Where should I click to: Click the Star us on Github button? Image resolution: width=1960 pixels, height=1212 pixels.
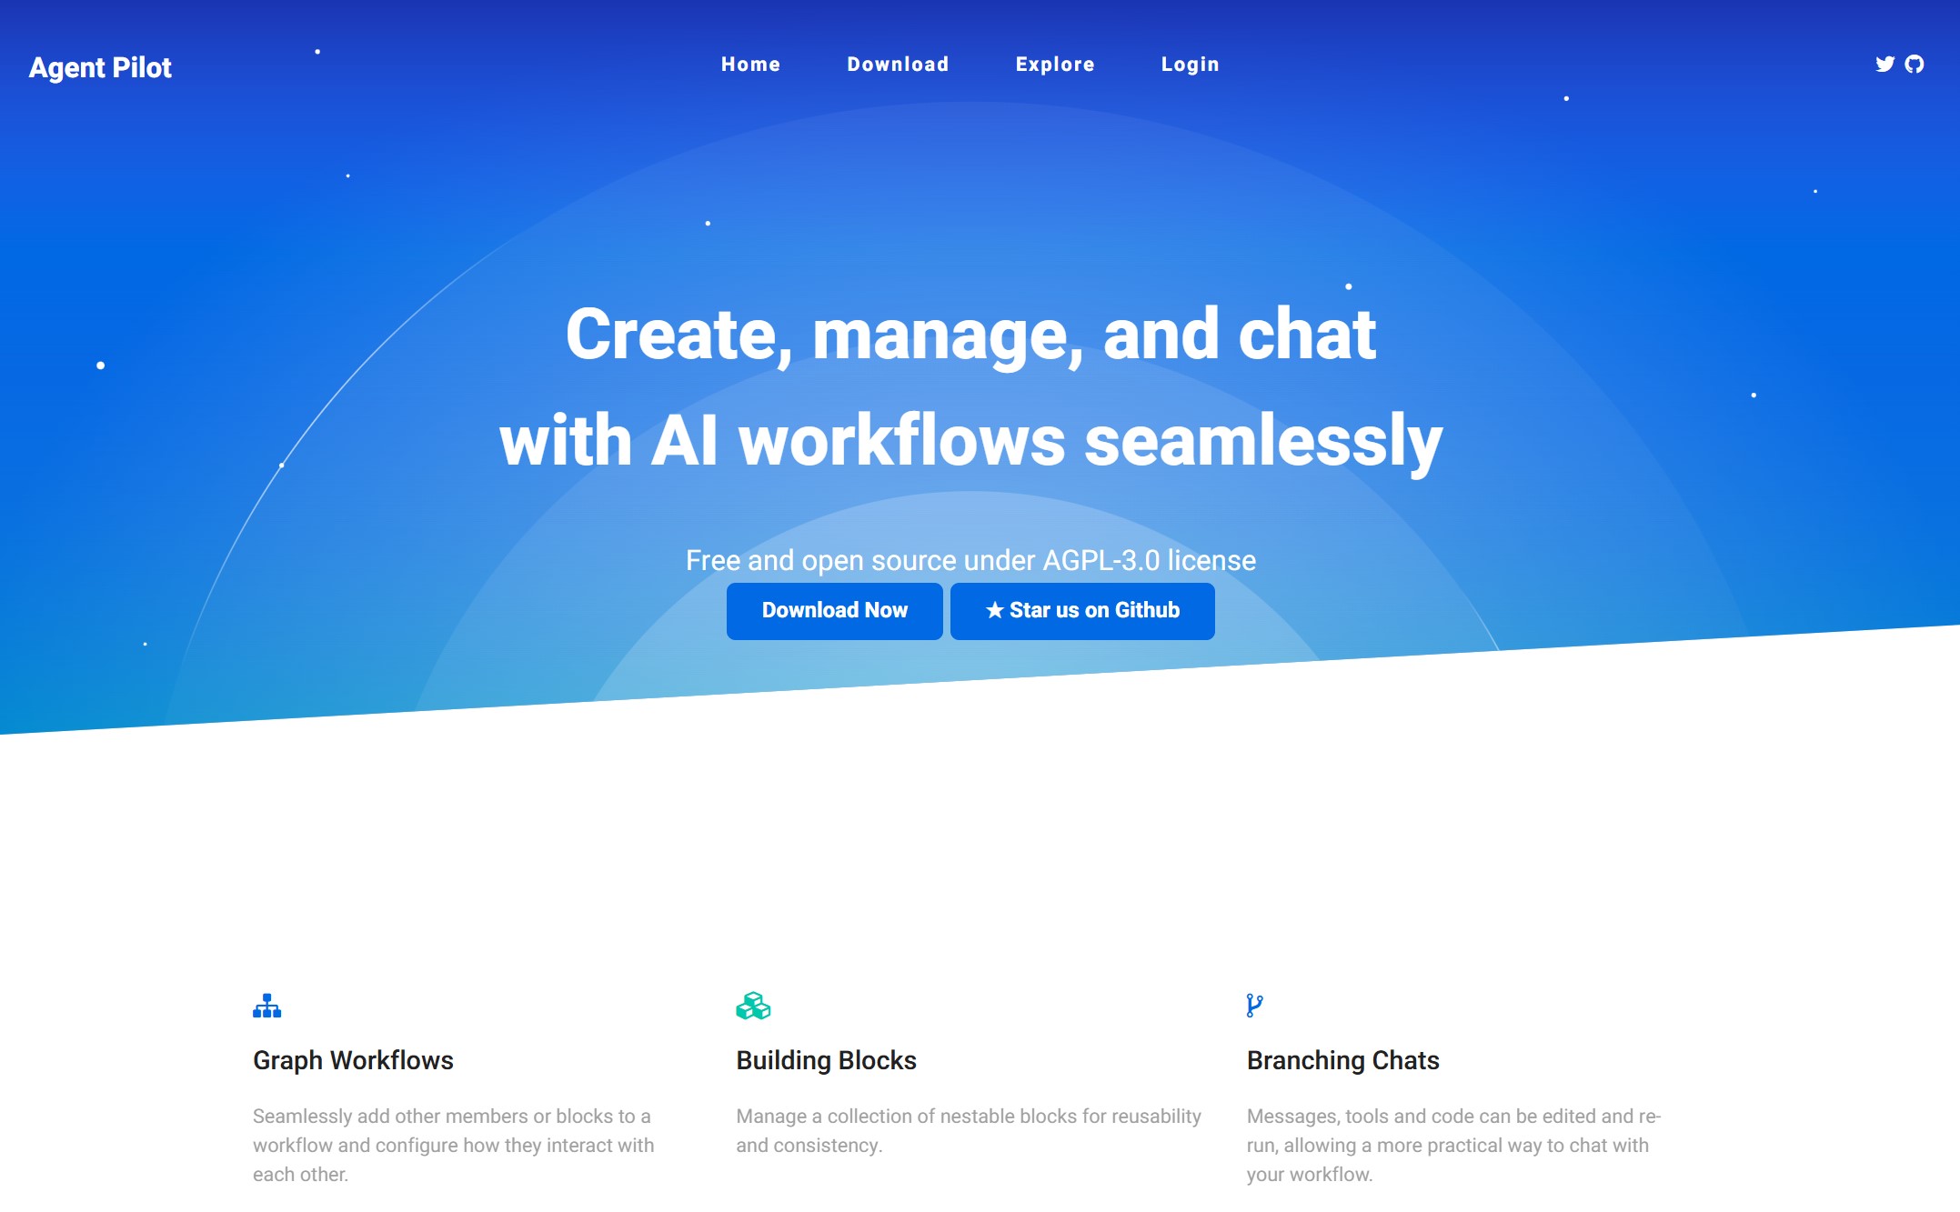(x=1083, y=610)
